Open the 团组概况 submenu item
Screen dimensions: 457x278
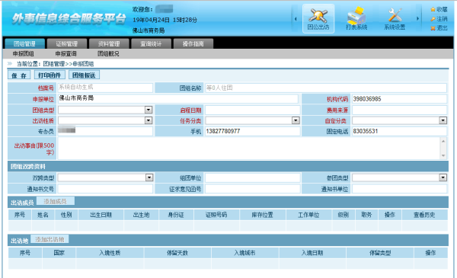tap(108, 53)
